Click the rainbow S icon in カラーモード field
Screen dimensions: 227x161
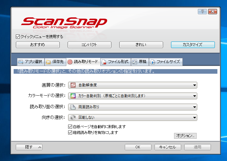tap(73, 96)
